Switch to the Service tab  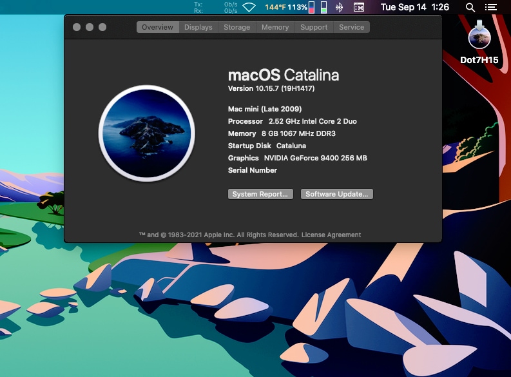(352, 27)
